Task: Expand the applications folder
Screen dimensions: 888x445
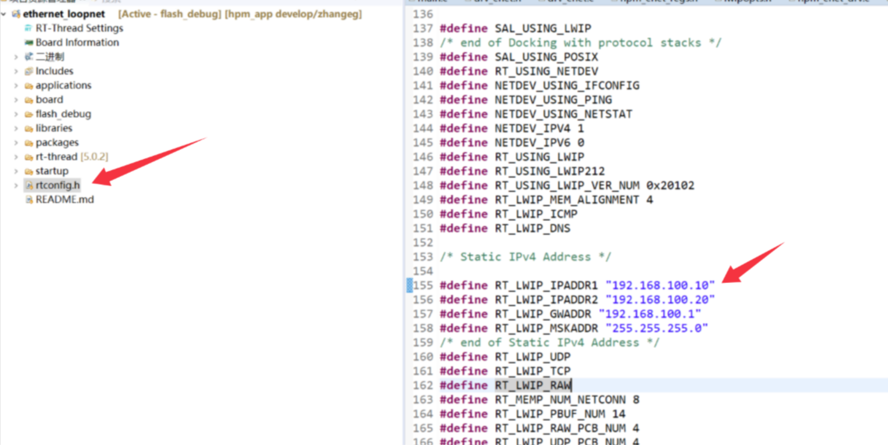Action: (16, 85)
